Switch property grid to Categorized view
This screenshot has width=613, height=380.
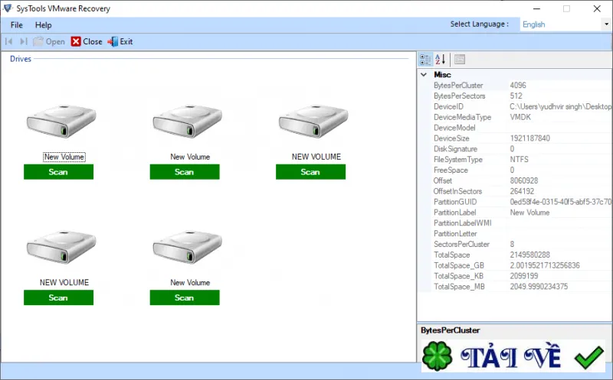pos(425,60)
